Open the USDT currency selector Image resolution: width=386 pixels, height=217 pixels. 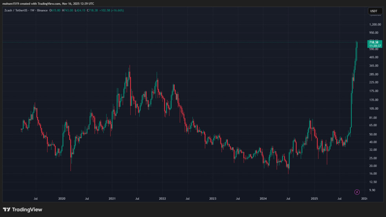click(375, 11)
